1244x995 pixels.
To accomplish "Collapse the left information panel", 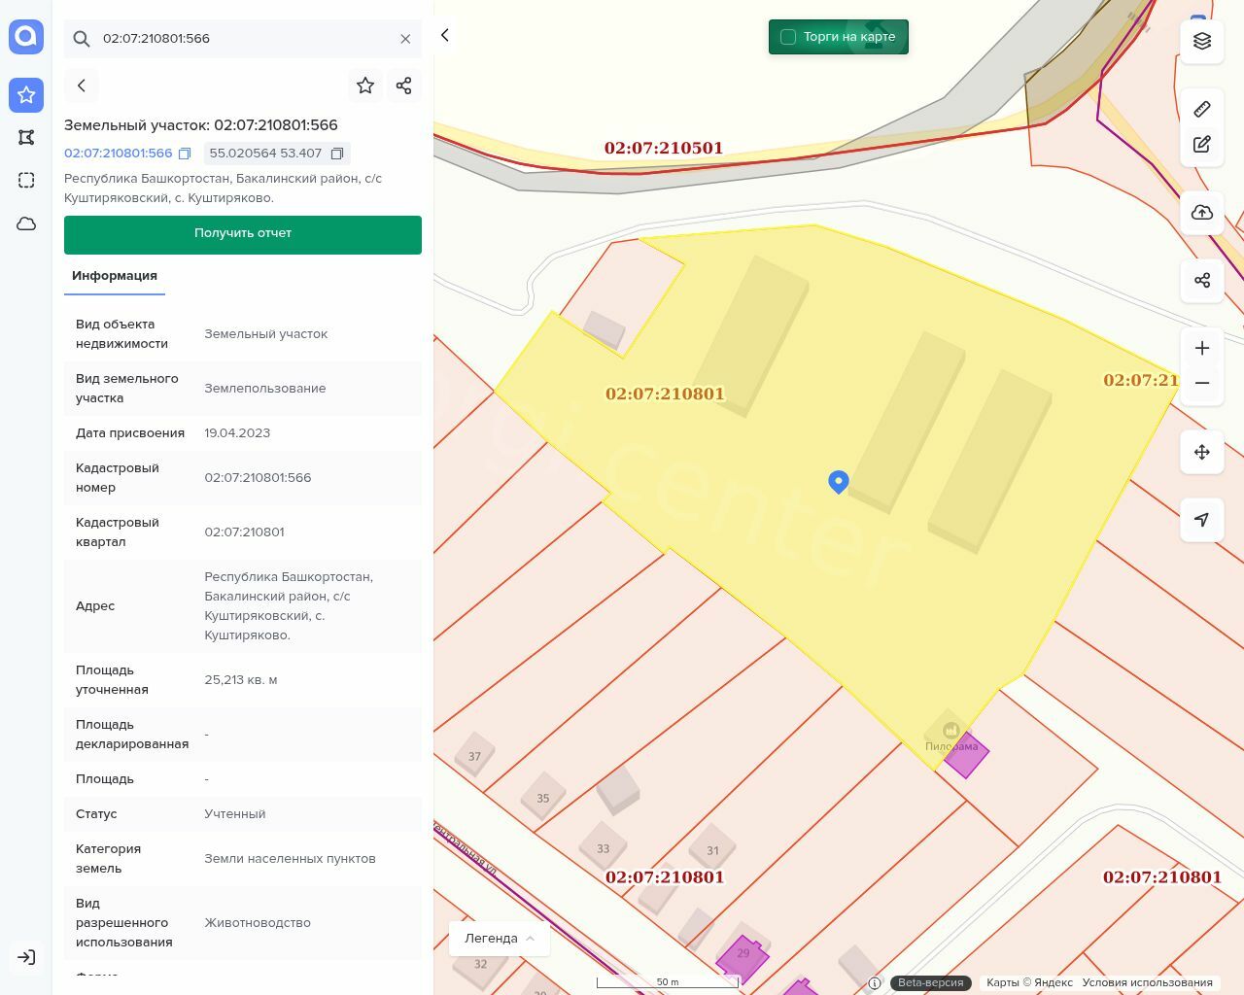I will pyautogui.click(x=445, y=35).
